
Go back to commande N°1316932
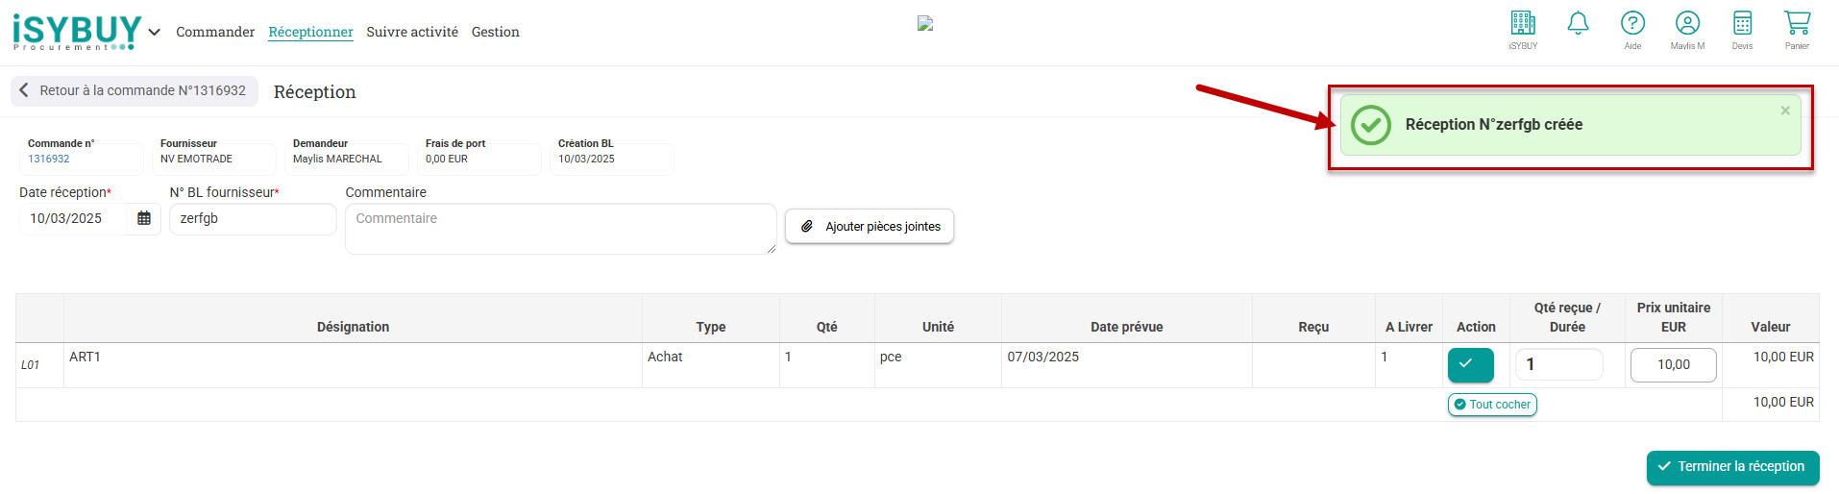click(135, 90)
